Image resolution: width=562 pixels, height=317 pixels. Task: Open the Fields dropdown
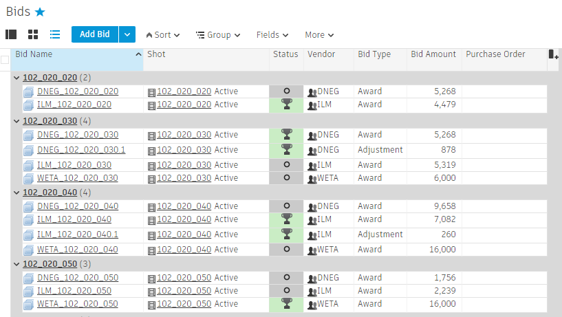click(272, 35)
